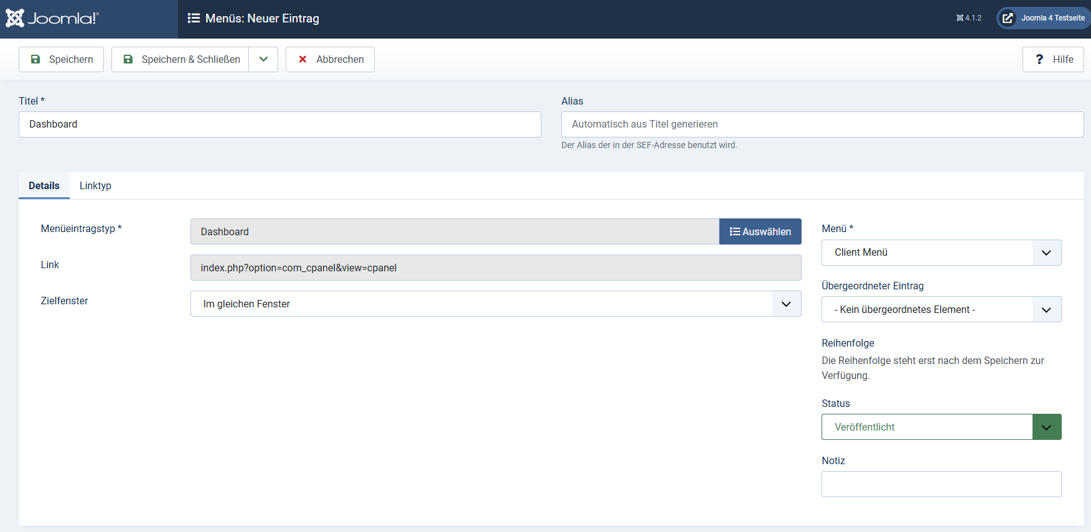Click the Link URL field
The image size is (1091, 532).
click(495, 268)
